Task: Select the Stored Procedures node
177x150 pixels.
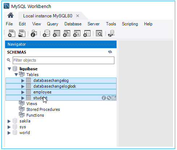Action: point(43,109)
